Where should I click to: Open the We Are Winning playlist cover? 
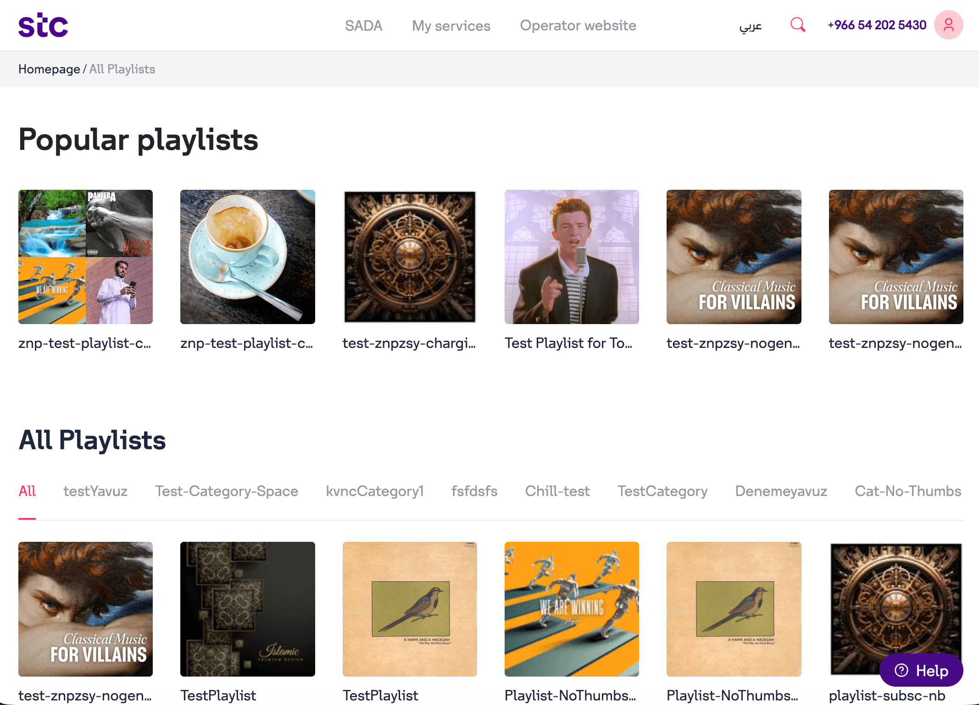[572, 609]
